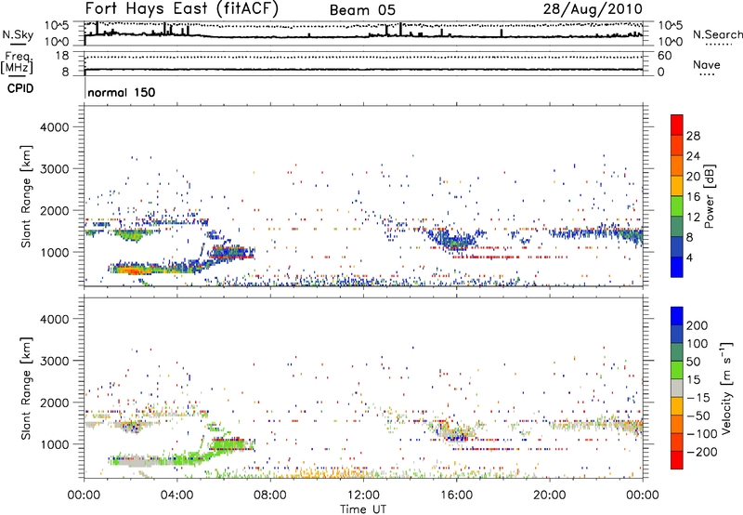Select the "04:00" time tick label
The width and height of the screenshot is (743, 515).
[x=176, y=495]
